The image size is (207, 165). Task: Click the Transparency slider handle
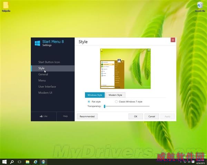[x=105, y=106]
